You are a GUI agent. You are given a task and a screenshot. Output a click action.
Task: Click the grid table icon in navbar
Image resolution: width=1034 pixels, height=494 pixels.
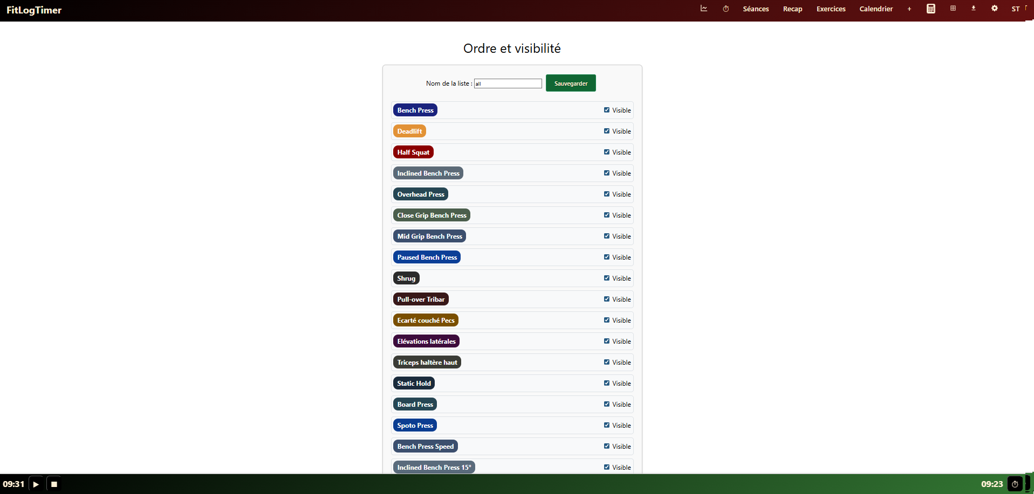pyautogui.click(x=953, y=9)
